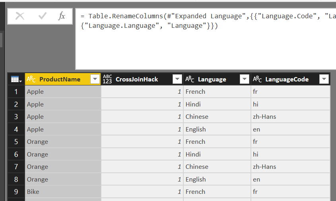
Task: Click hi cell in row 6
Action: coord(290,155)
